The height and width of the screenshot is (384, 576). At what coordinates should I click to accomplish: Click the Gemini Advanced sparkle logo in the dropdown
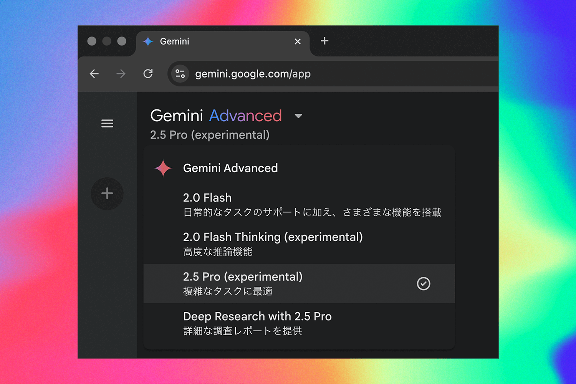[x=163, y=168]
